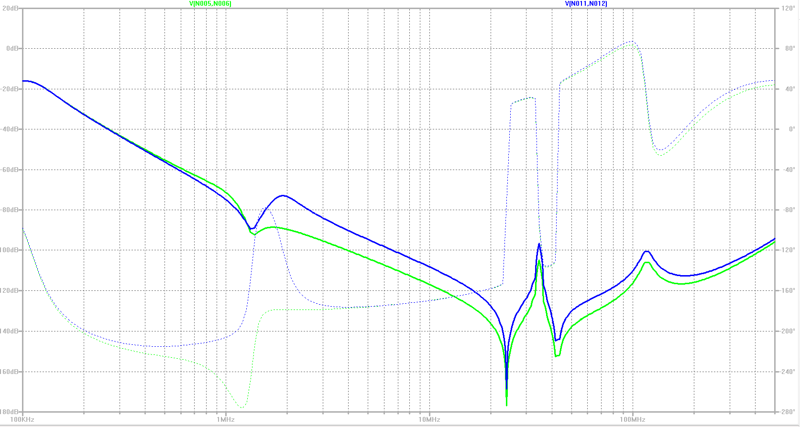Click the -140dB left axis label
The image size is (800, 427).
(10, 331)
